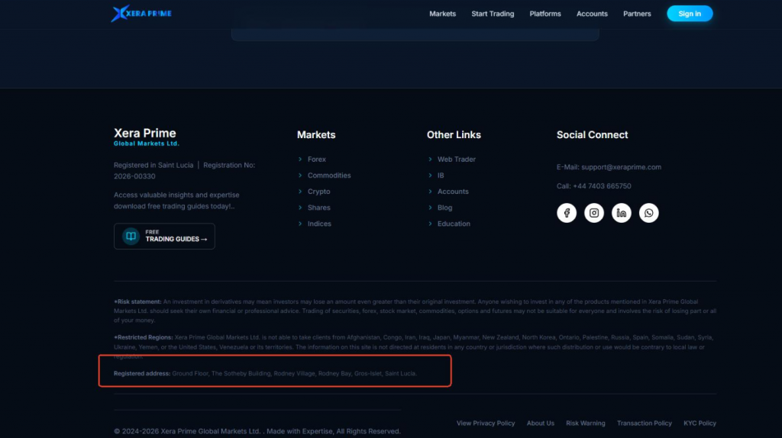The image size is (782, 438).
Task: Open the Start Trading menu
Action: coord(493,14)
